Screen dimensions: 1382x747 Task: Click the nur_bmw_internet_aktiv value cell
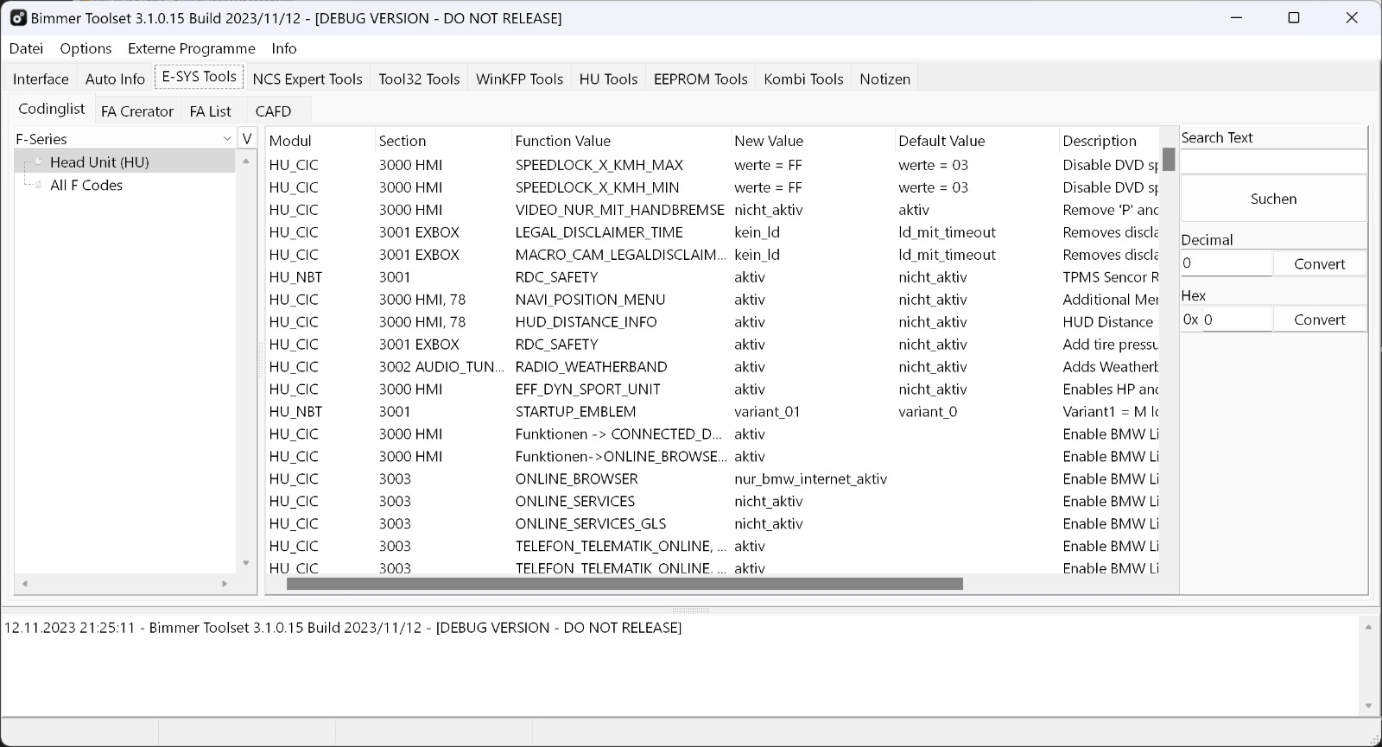pos(810,479)
